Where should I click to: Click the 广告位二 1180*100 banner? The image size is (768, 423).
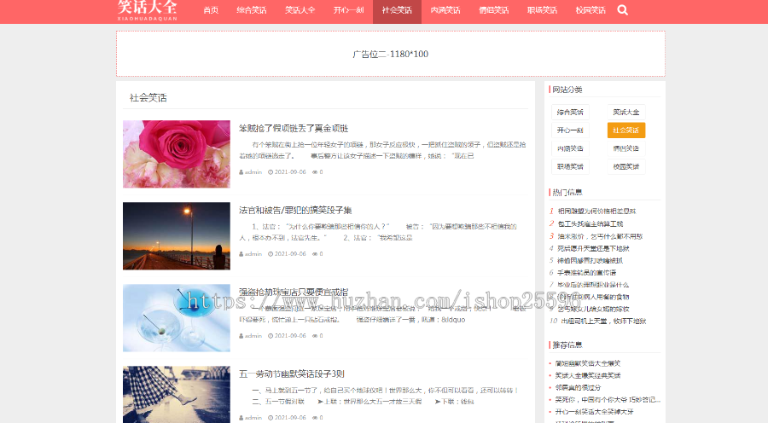point(390,54)
